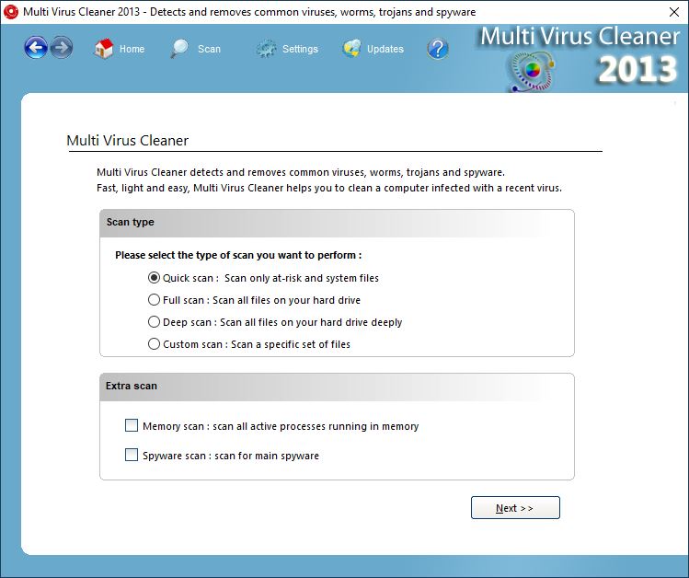Choose the Custom scan radio button
689x578 pixels.
pos(154,343)
